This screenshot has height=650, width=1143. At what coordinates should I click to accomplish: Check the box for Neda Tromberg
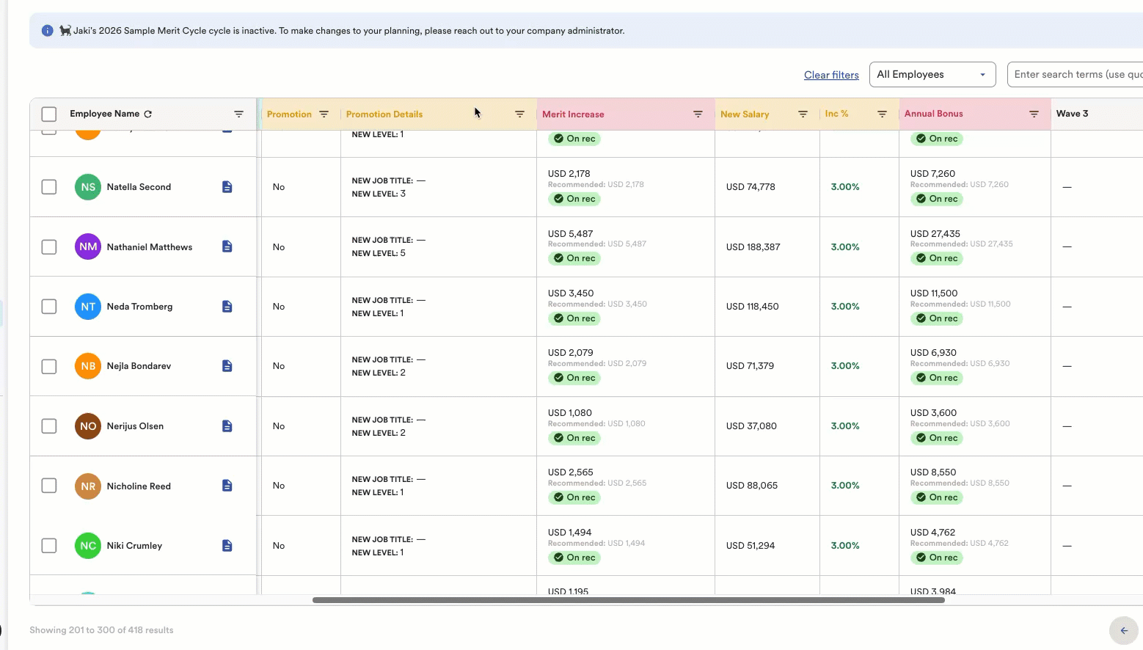point(49,307)
